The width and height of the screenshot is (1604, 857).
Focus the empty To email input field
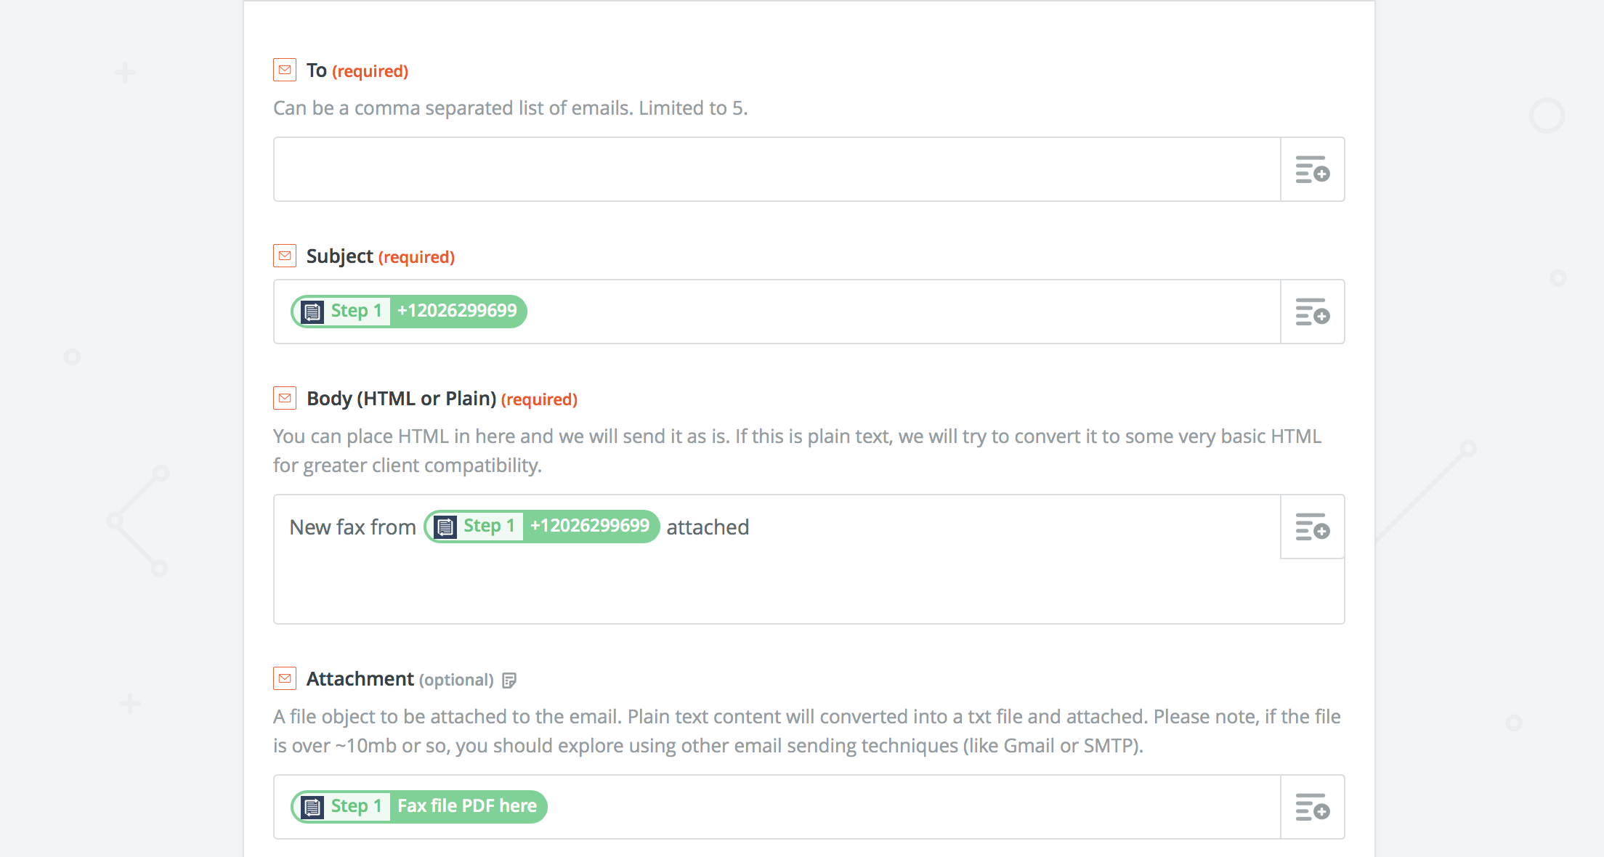coord(777,169)
